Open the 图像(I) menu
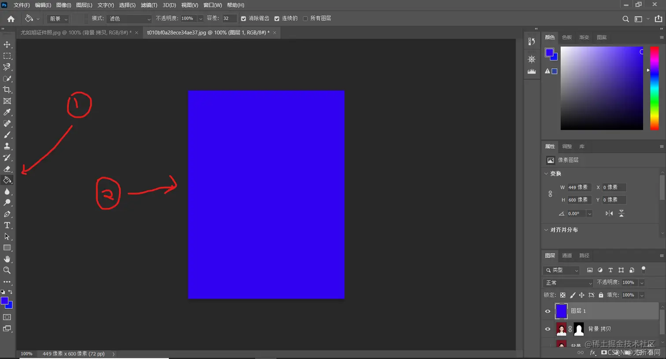The width and height of the screenshot is (666, 359). click(64, 5)
